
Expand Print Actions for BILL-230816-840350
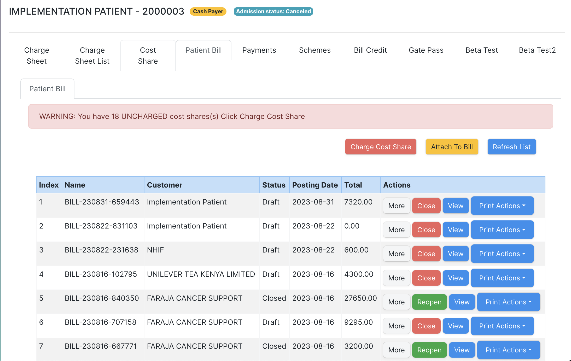509,302
